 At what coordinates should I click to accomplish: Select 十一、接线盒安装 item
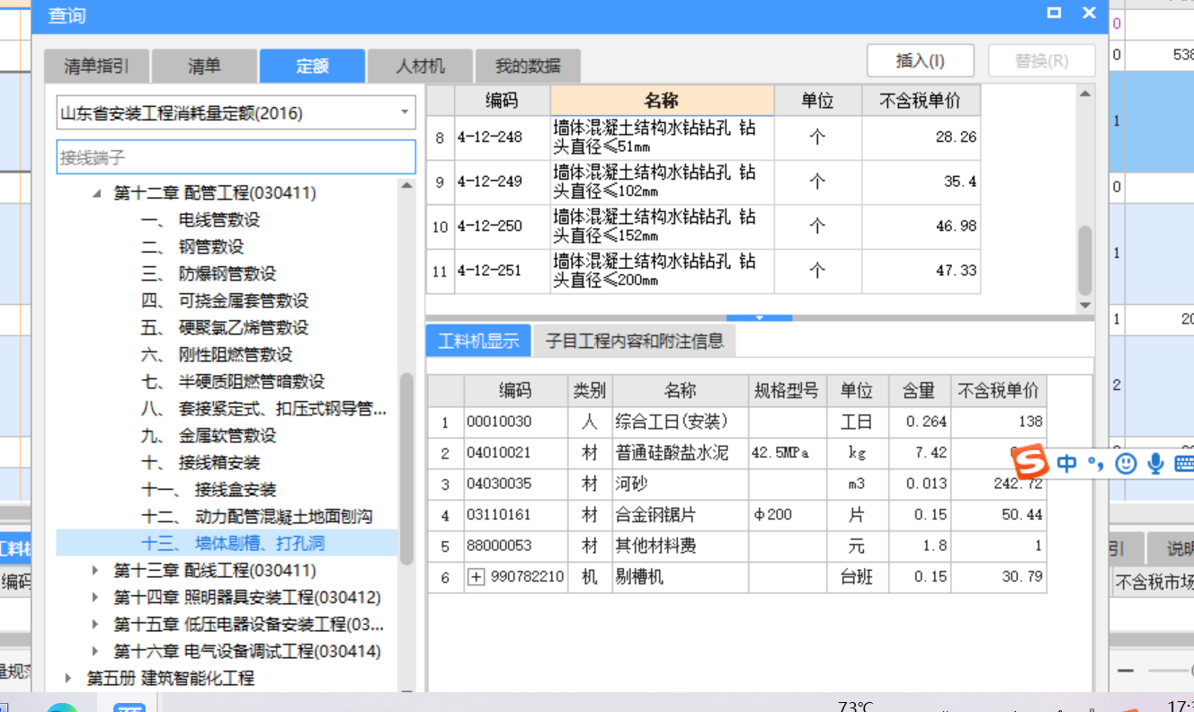click(209, 490)
